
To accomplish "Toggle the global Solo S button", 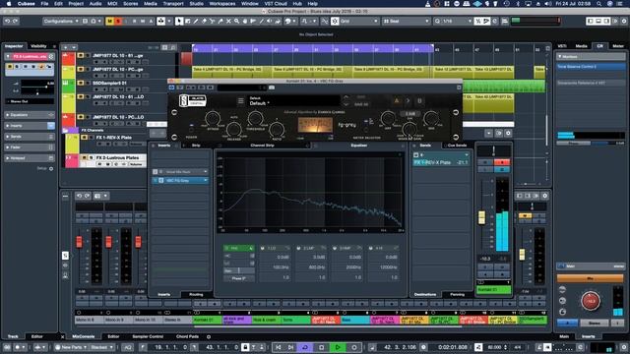I will click(x=118, y=21).
